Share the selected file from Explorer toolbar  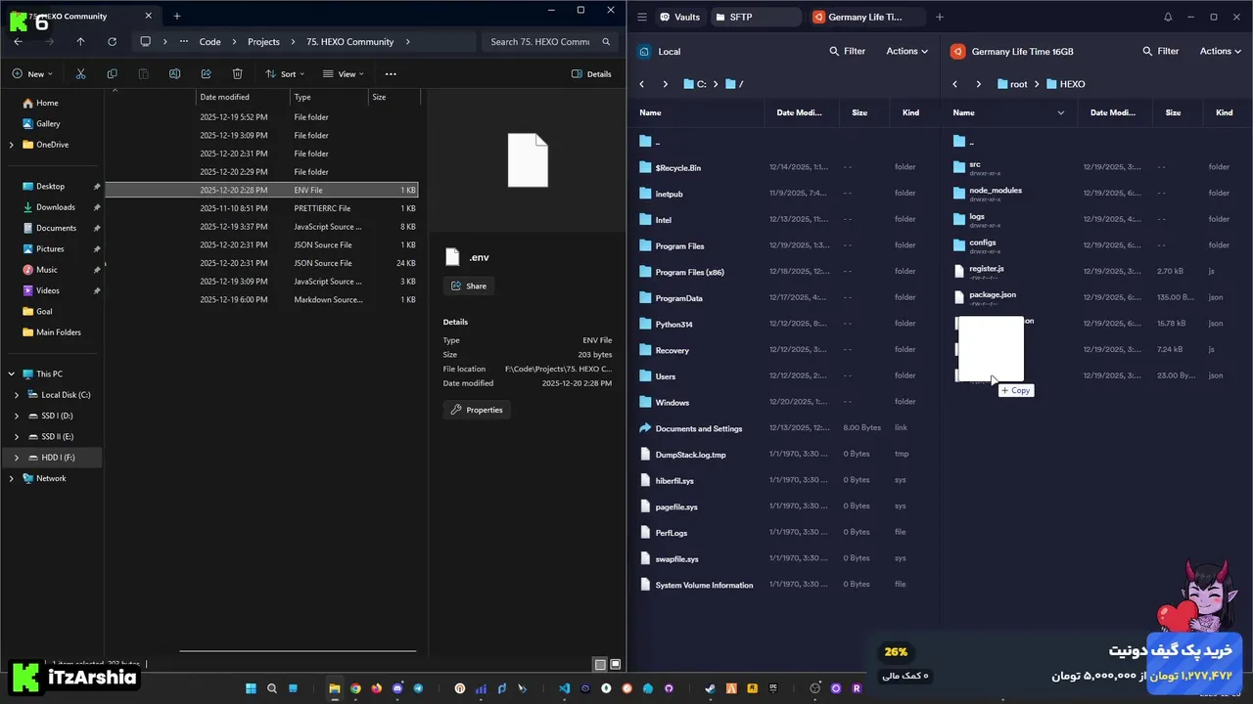(x=206, y=73)
